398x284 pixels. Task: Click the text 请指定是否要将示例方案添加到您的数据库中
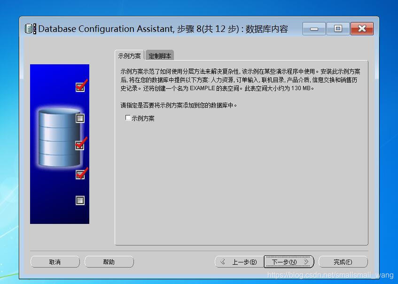179,105
